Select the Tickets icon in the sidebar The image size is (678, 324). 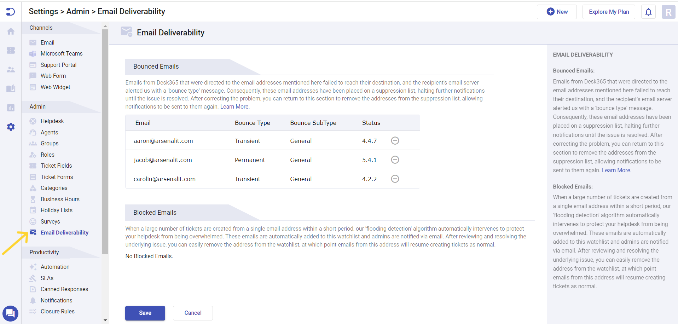(x=11, y=51)
